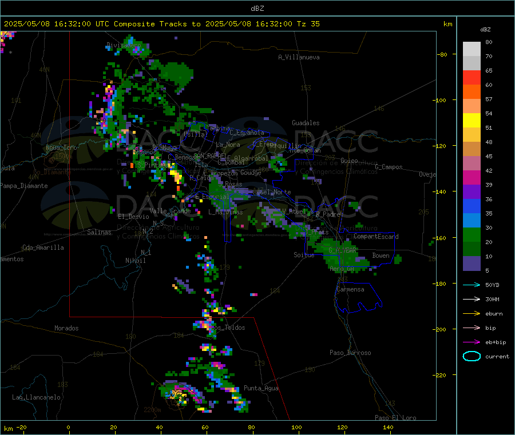The height and width of the screenshot is (435, 515).
Task: Pick the brown 45–48 dBZ swatch
Action: pos(472,149)
